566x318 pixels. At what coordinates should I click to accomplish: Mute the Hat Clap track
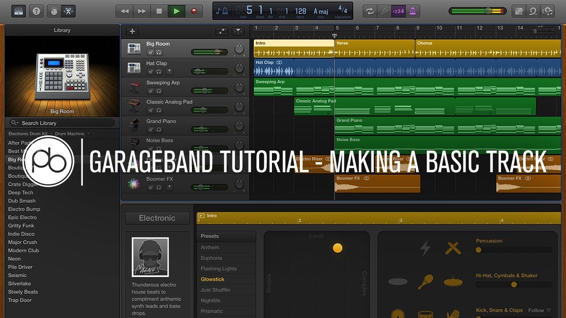[150, 72]
